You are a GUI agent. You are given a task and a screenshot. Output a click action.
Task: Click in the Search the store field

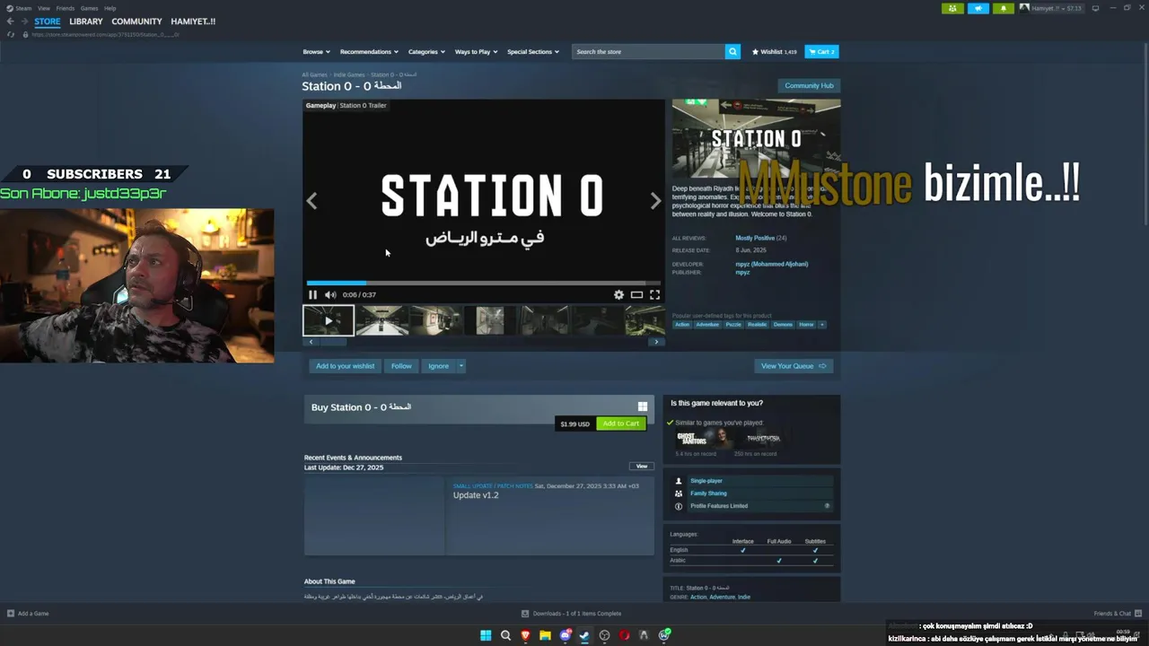[x=648, y=51]
